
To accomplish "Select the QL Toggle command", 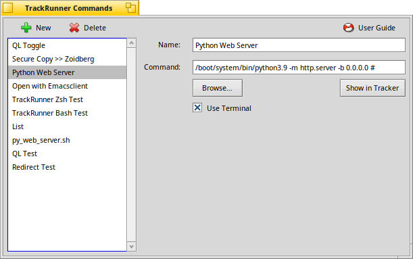I will coord(67,45).
